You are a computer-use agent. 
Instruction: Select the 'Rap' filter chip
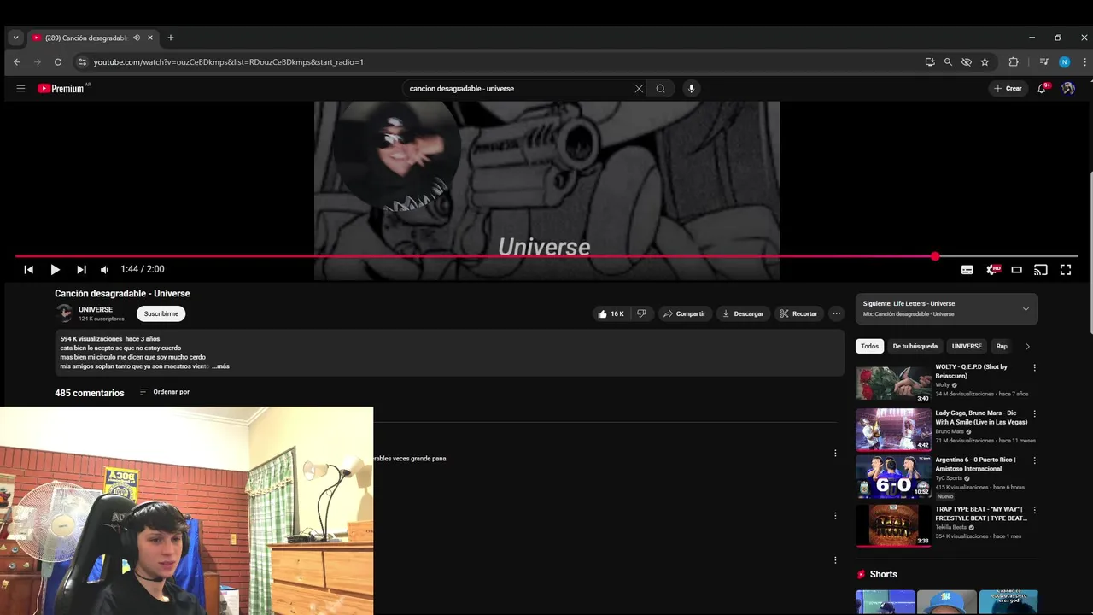pyautogui.click(x=1002, y=346)
